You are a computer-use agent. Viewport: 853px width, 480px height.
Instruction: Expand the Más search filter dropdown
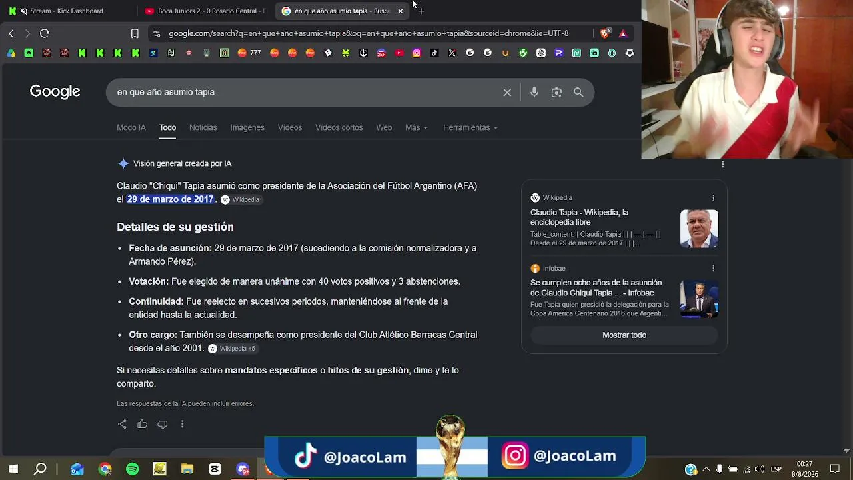pos(417,127)
